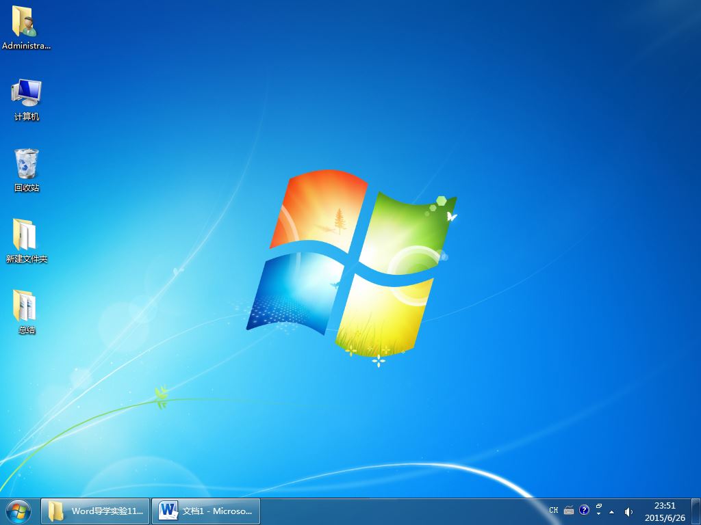
Task: Select the 总结 folder icon
Action: (x=27, y=312)
